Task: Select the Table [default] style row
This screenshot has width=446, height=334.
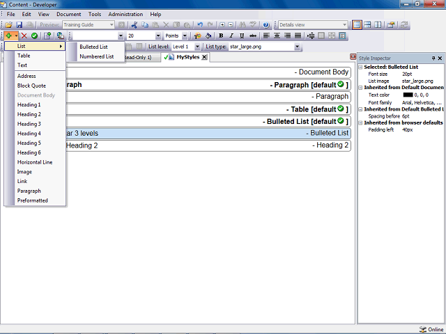Action: pos(208,109)
